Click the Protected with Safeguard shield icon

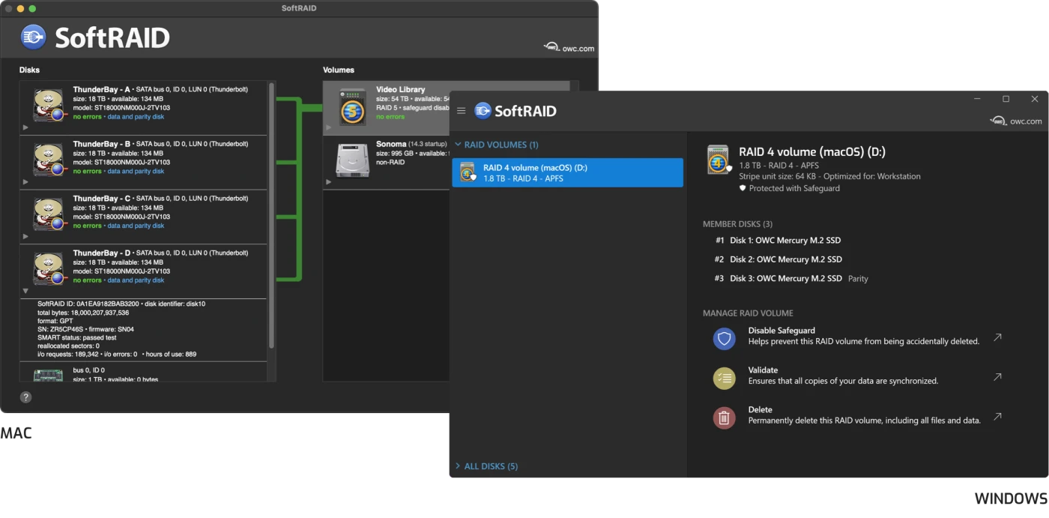point(743,188)
